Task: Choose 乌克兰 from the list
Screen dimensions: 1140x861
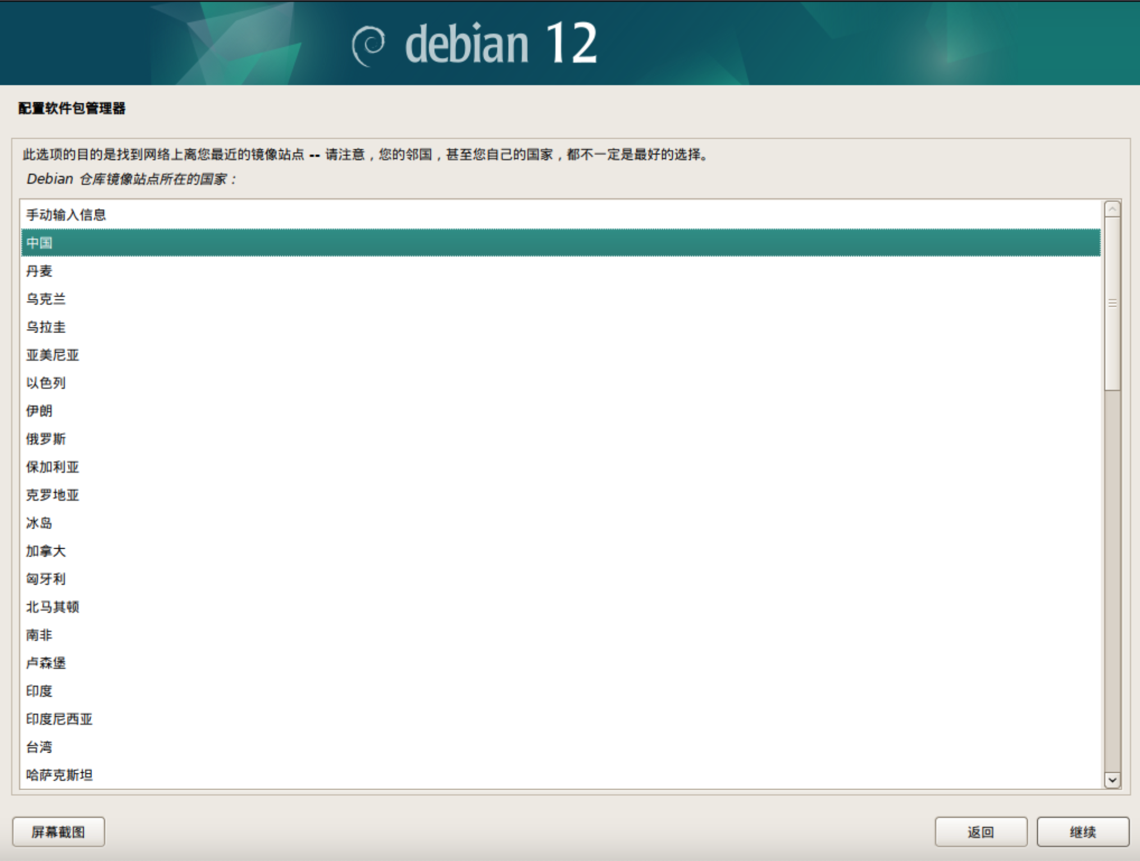Action: [46, 299]
